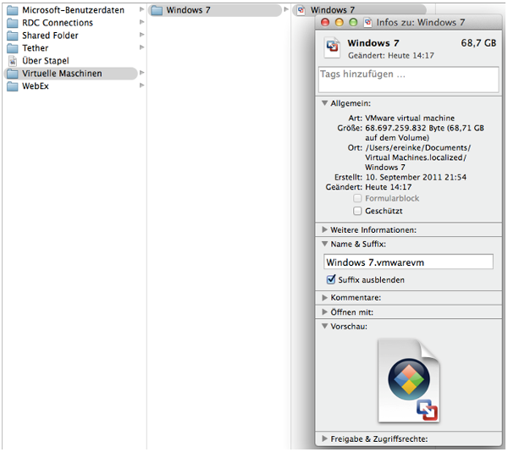Select the RDC Connections folder icon

pyautogui.click(x=12, y=23)
